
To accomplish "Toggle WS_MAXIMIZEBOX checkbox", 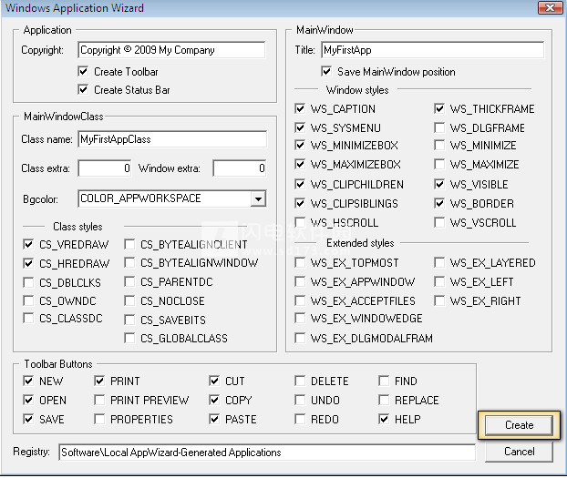I will tap(300, 165).
